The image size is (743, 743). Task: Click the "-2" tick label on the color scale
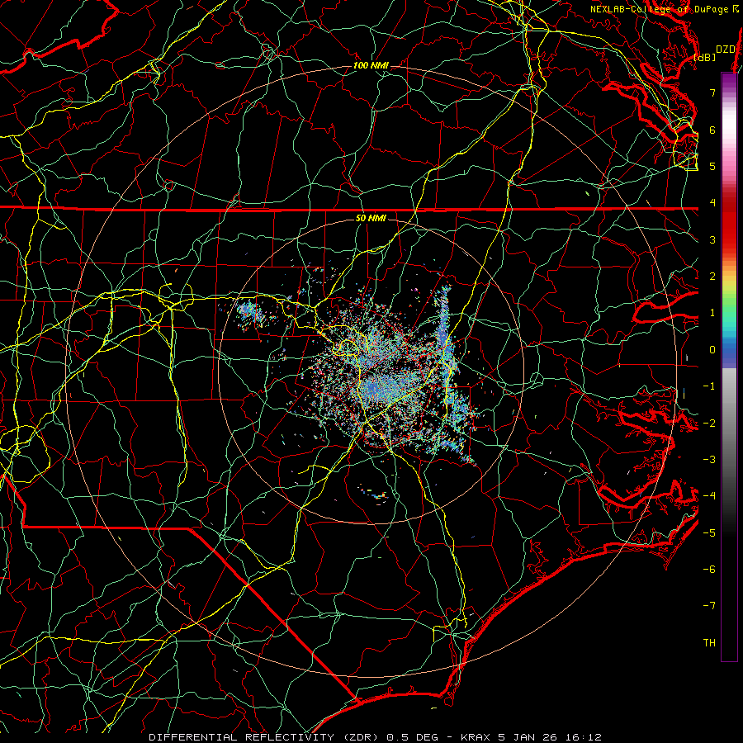click(709, 424)
